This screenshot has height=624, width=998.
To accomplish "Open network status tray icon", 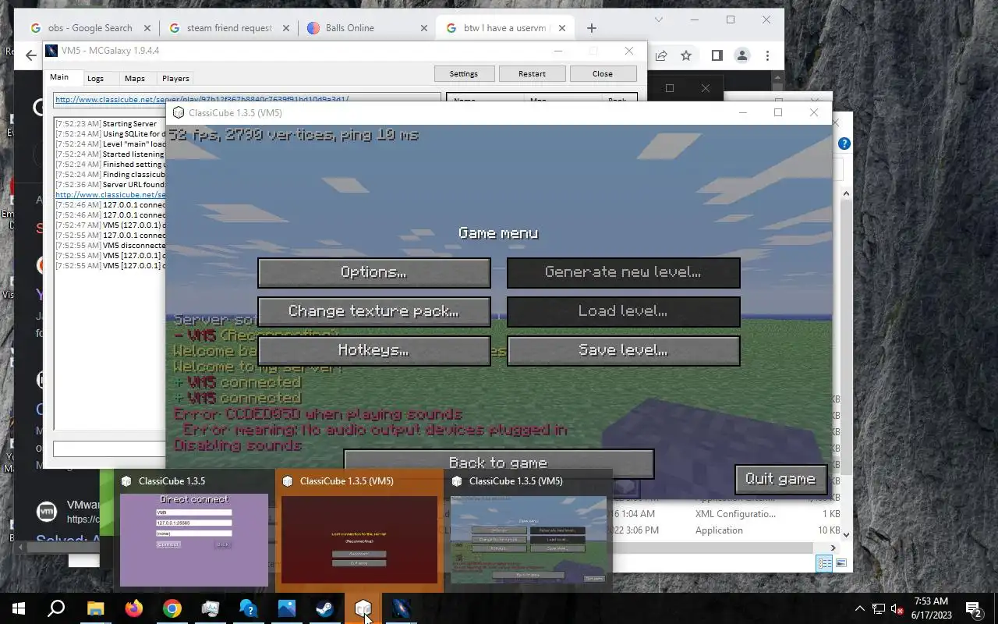I will [879, 608].
